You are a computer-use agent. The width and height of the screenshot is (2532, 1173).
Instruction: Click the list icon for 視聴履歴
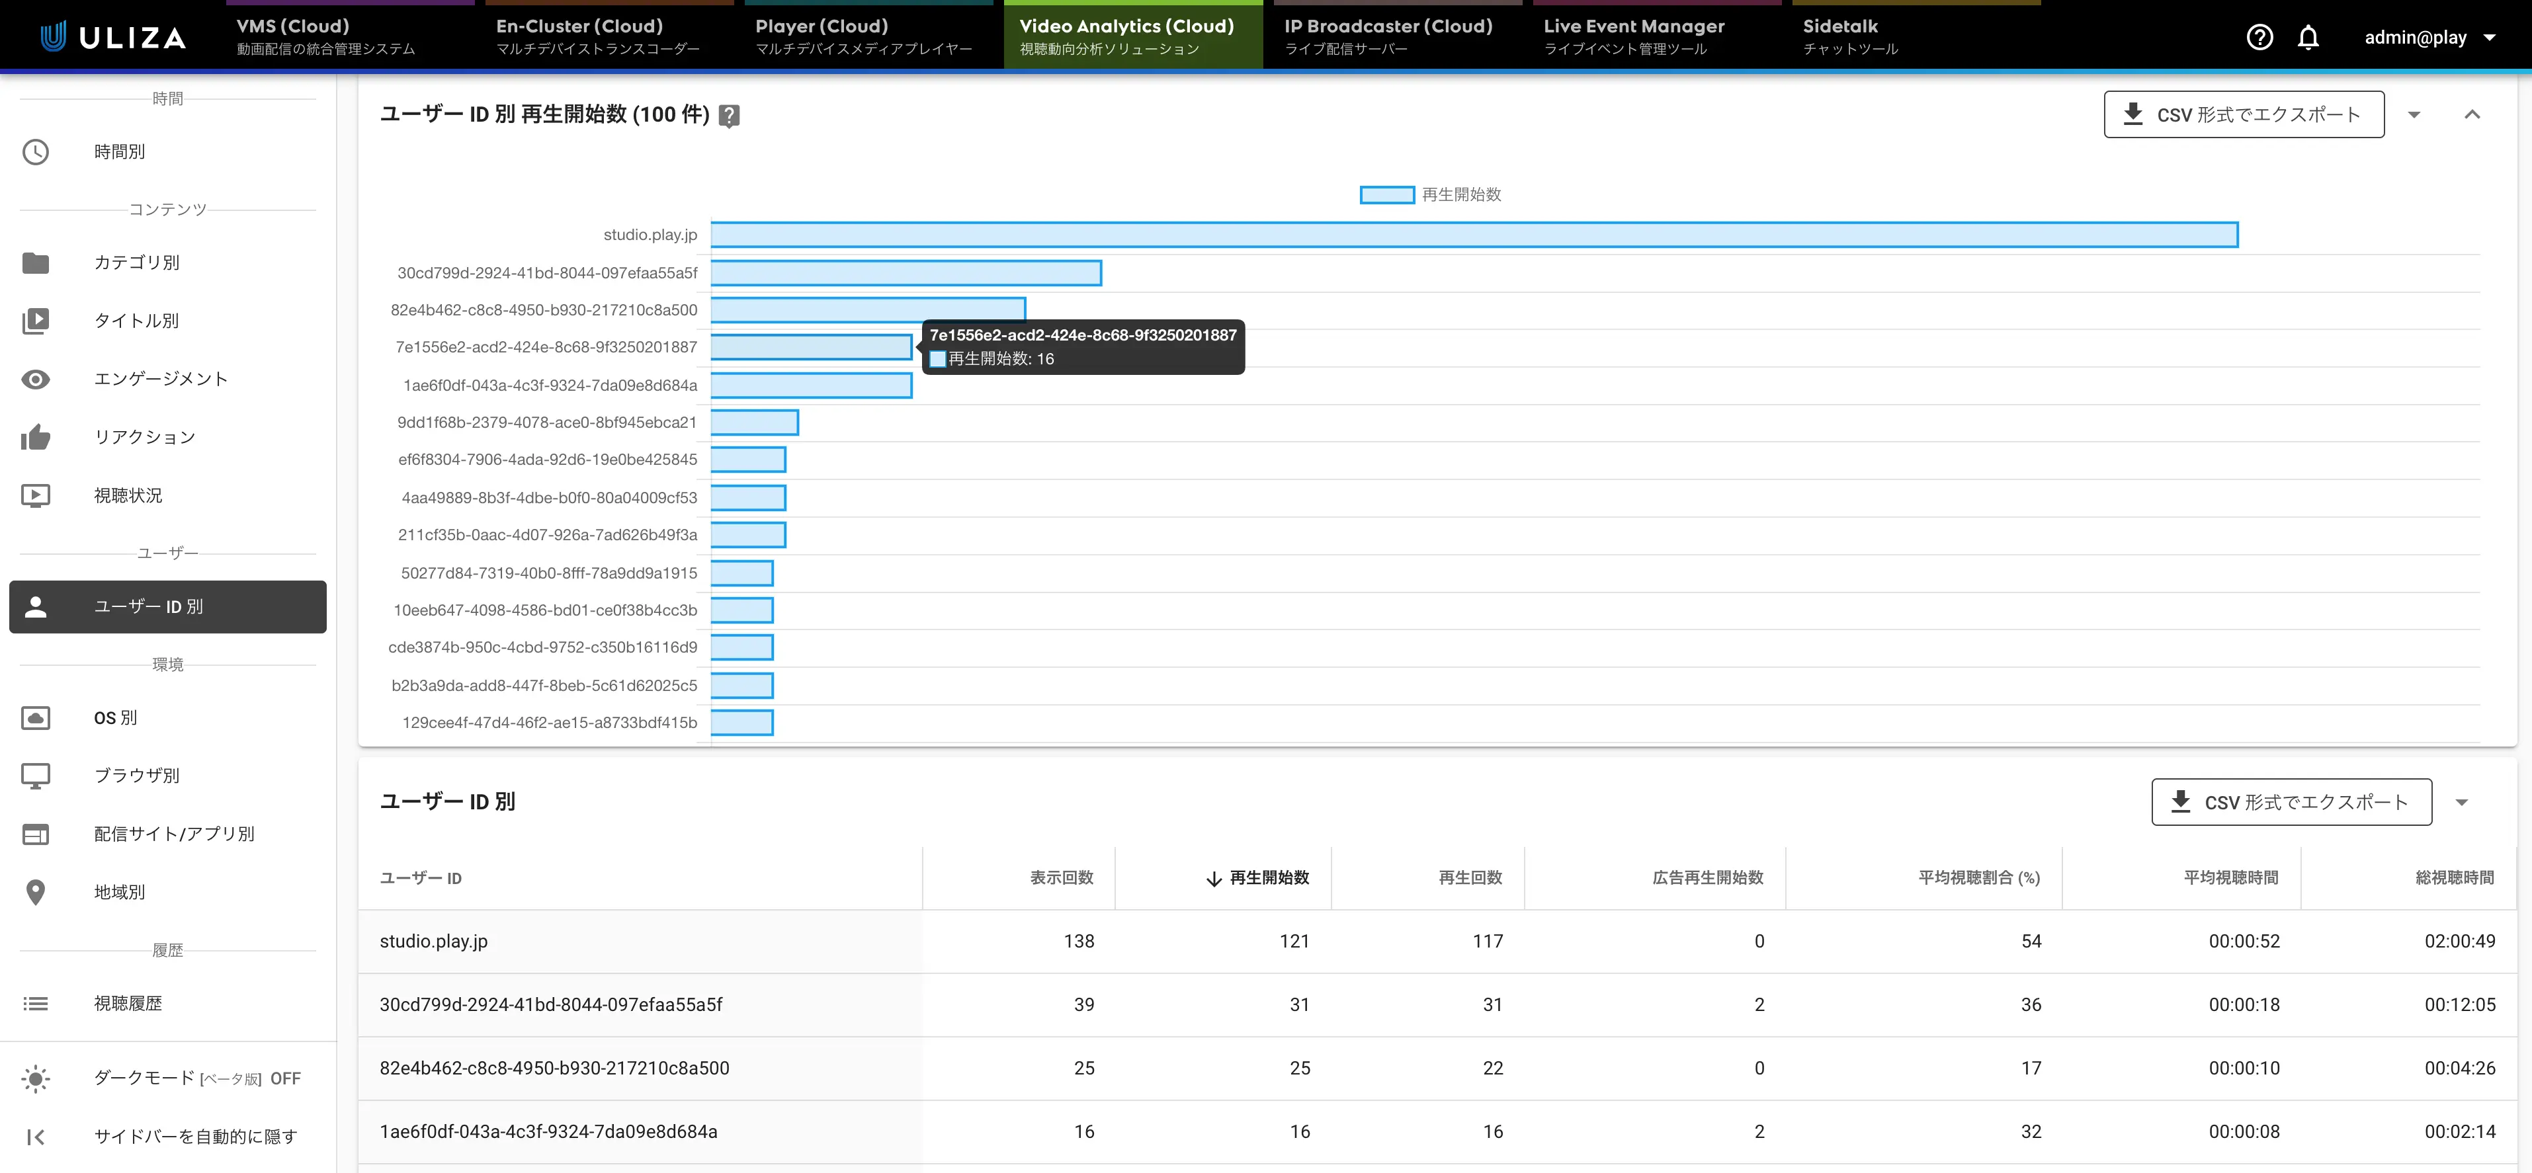click(35, 1003)
